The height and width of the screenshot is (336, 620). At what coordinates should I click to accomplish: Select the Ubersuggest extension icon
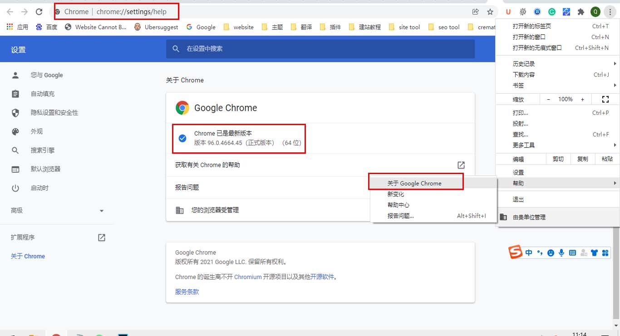(508, 11)
